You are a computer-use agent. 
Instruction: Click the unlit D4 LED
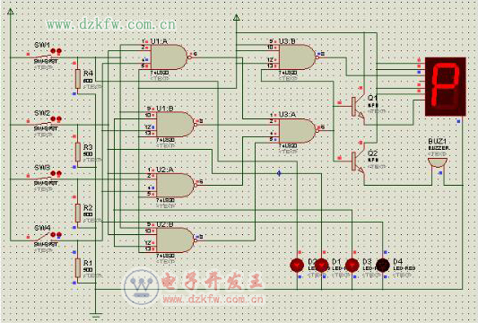pos(383,265)
